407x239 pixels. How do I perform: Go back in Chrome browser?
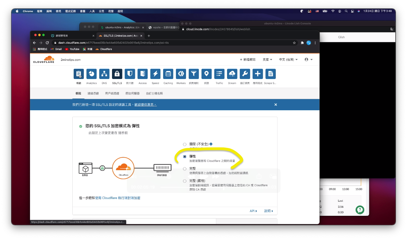34,43
